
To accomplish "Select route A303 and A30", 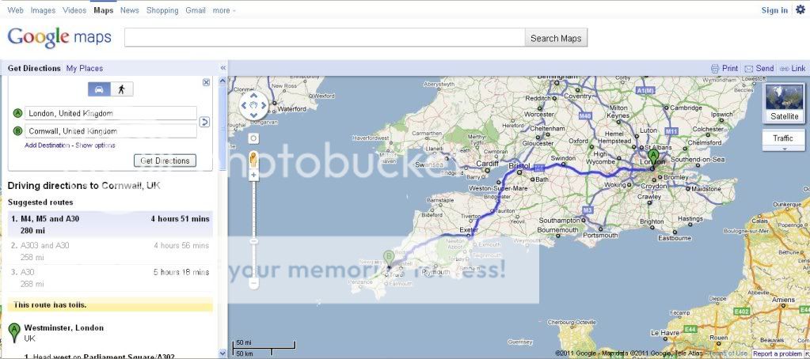I will 110,251.
